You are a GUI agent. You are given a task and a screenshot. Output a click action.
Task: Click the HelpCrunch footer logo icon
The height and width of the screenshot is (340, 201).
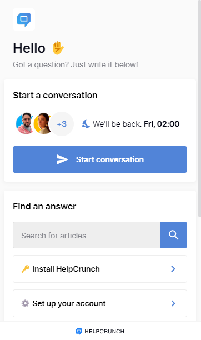click(79, 331)
